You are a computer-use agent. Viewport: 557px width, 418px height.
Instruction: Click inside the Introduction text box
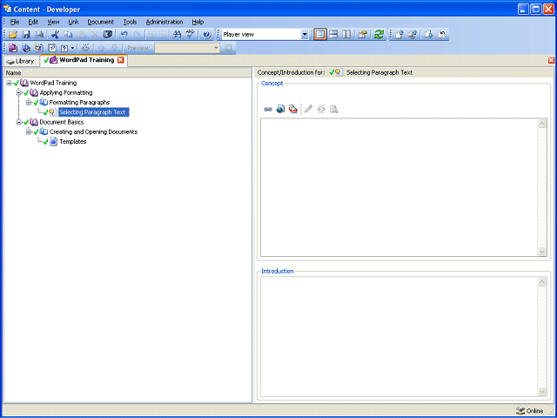point(399,337)
